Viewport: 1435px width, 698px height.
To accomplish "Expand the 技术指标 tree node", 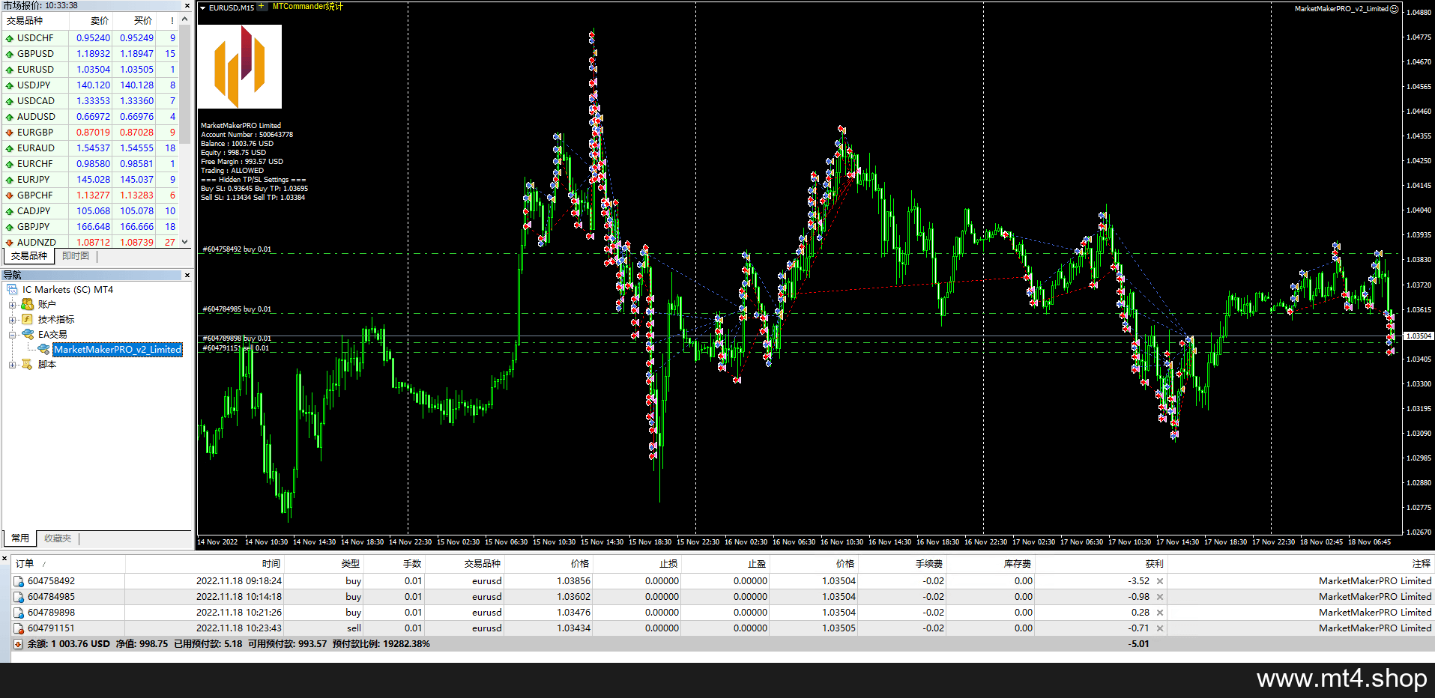I will pos(12,320).
